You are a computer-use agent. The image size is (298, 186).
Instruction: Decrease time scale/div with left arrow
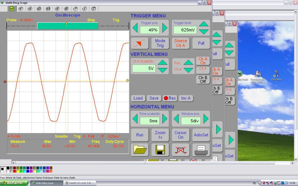coord(135,119)
